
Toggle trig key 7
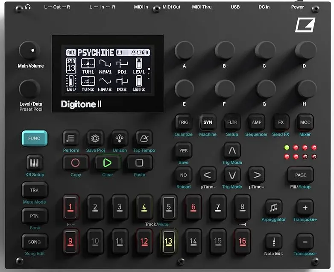[218, 207]
